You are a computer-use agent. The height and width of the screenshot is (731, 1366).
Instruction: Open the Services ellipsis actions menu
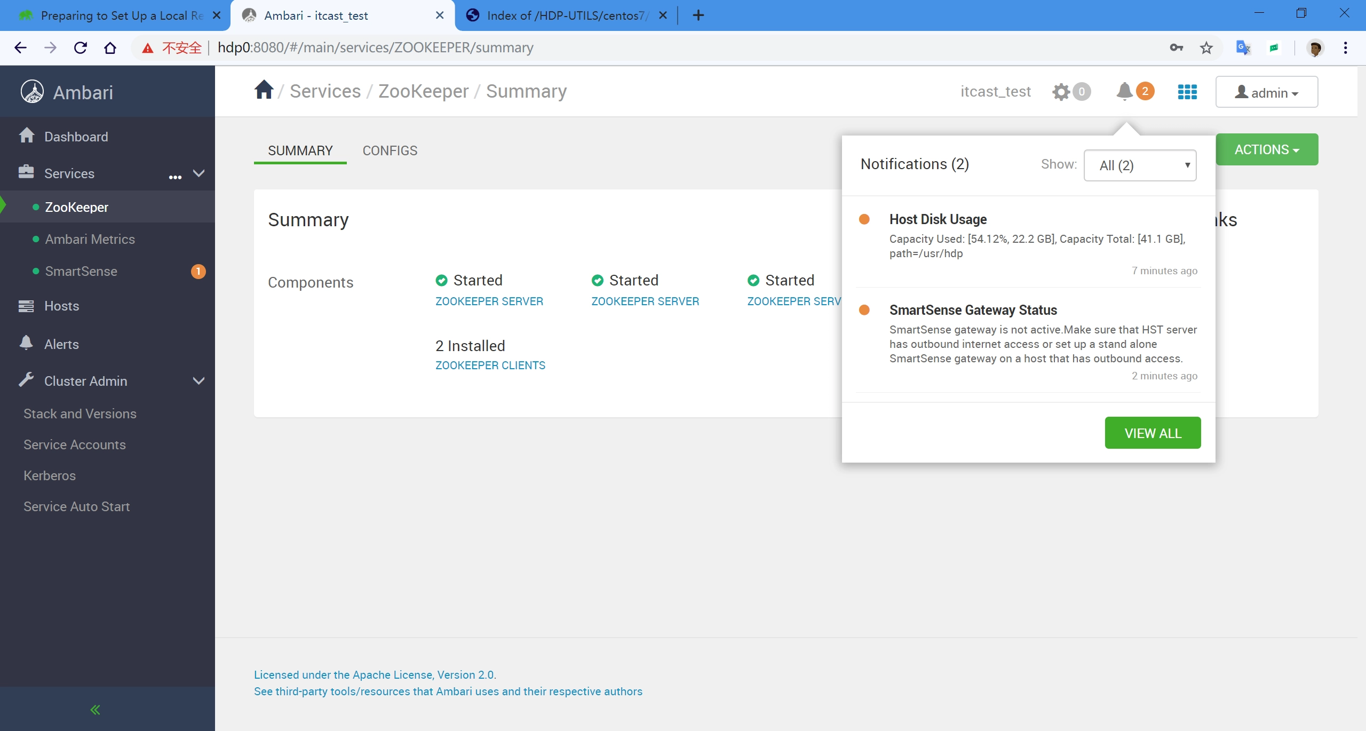tap(175, 177)
